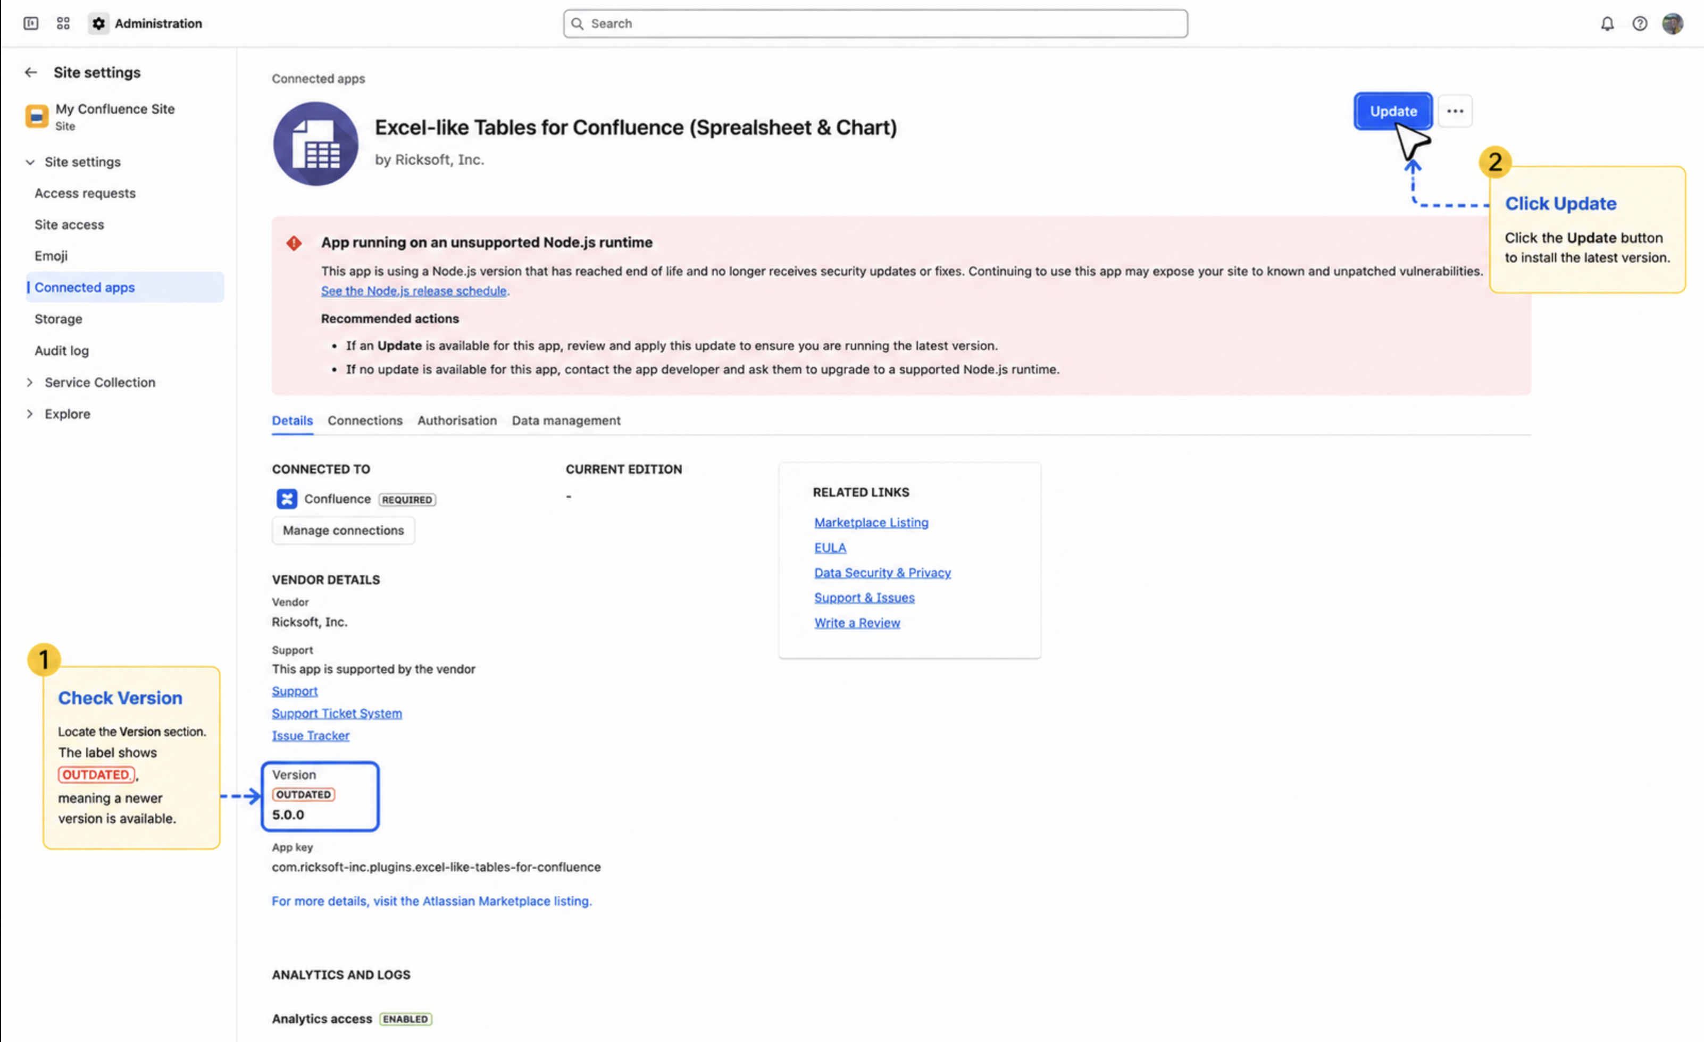Open the Data management tab
This screenshot has width=1704, height=1042.
click(566, 421)
